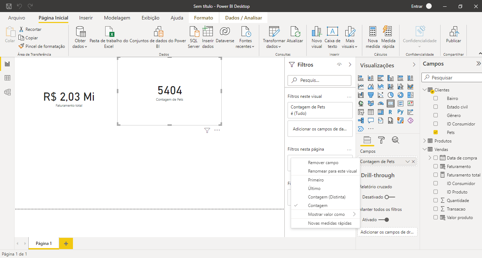Viewport: 482px width, 258px height.
Task: Open the Mais visuais dropdown
Action: 350,38
